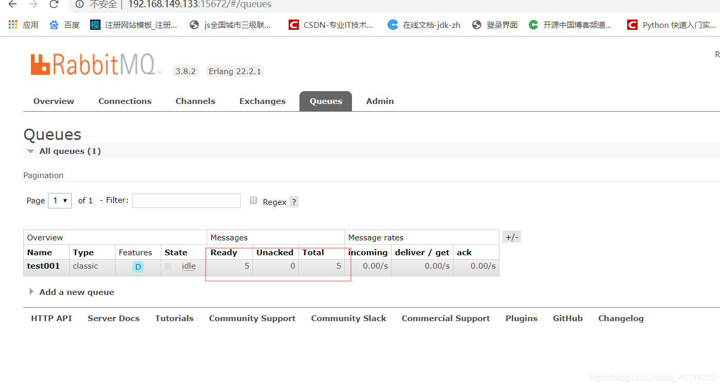Open the Server Docs link
The width and height of the screenshot is (720, 387).
click(x=113, y=318)
